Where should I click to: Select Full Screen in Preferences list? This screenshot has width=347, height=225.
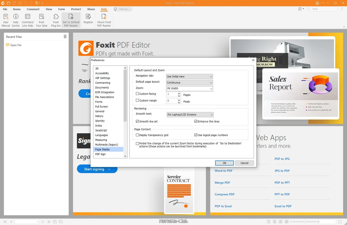101,107
